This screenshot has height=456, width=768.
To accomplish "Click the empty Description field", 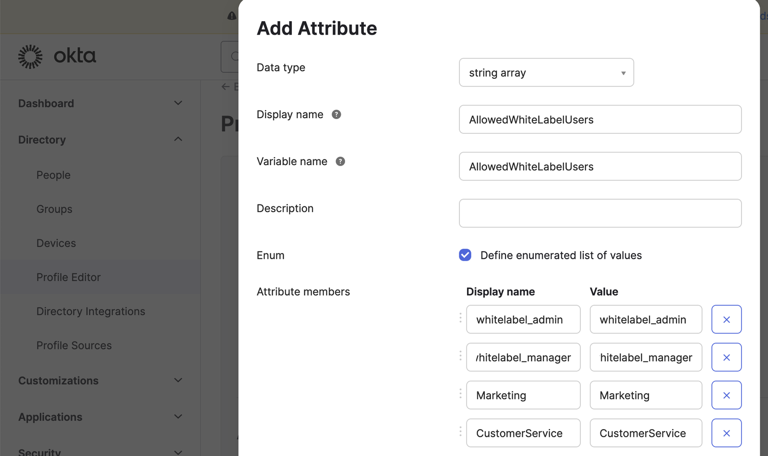I will [x=600, y=213].
